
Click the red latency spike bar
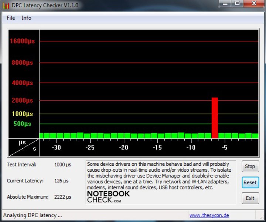(x=215, y=118)
